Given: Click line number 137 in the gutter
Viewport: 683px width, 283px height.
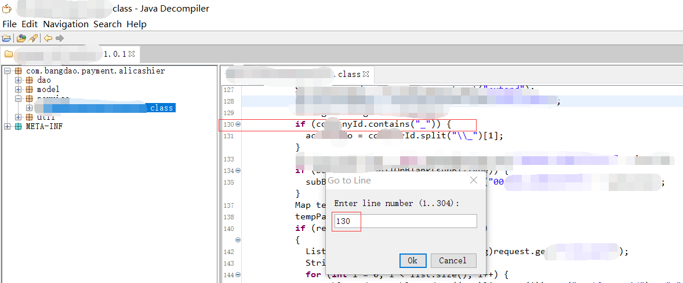Looking at the screenshot, I should click(228, 205).
